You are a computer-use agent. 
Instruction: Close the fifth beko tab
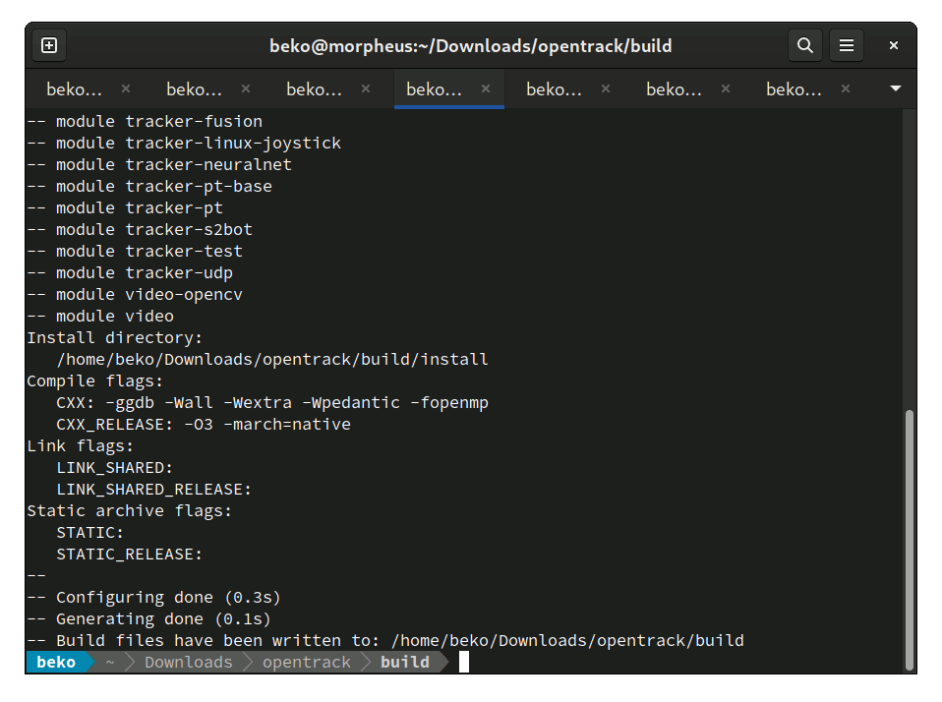coord(606,88)
